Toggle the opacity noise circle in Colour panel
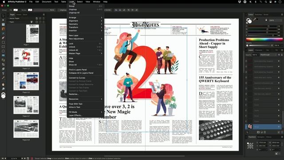The width and height of the screenshot is (284, 160). pos(247,45)
